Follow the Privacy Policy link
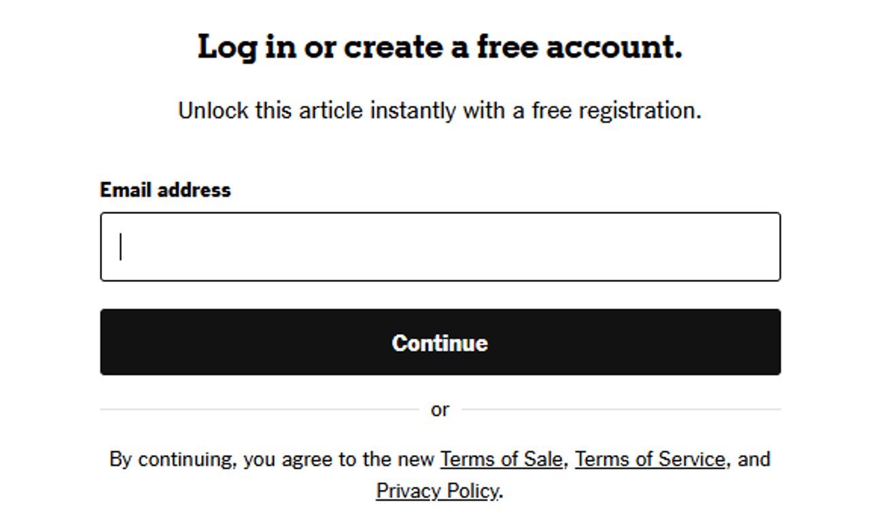 tap(437, 490)
